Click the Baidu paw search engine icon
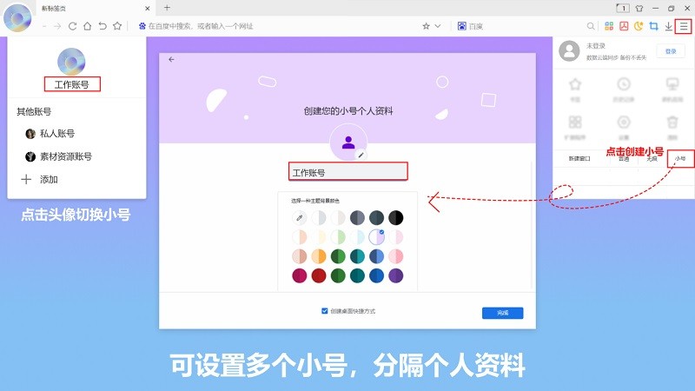Viewport: 695px width, 391px height. coord(462,26)
